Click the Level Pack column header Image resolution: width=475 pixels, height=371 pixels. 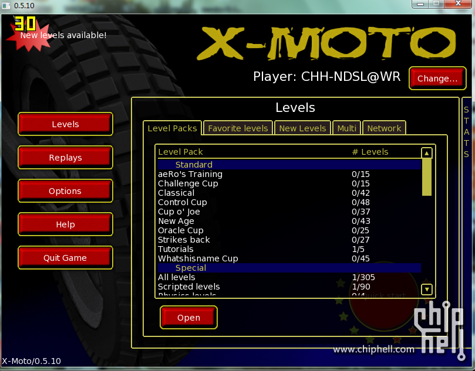point(181,152)
